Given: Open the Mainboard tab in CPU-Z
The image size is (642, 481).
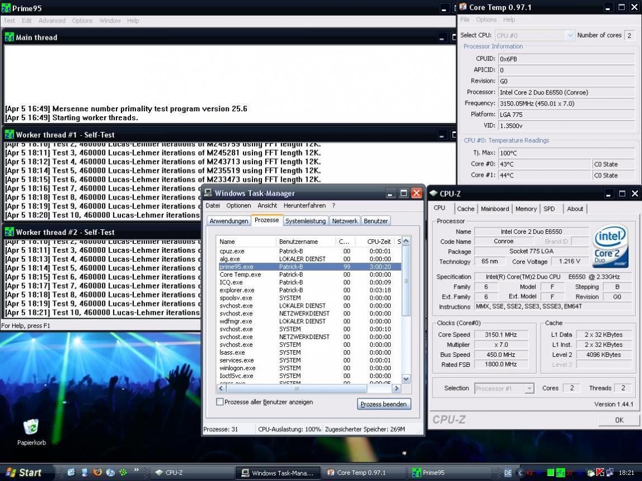Looking at the screenshot, I should pos(495,209).
